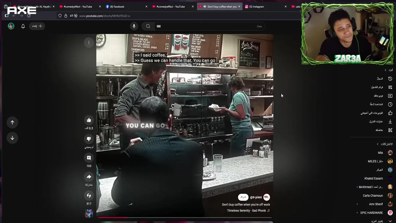
Task: Open the History (السجل) sidebar item
Action: tap(385, 79)
